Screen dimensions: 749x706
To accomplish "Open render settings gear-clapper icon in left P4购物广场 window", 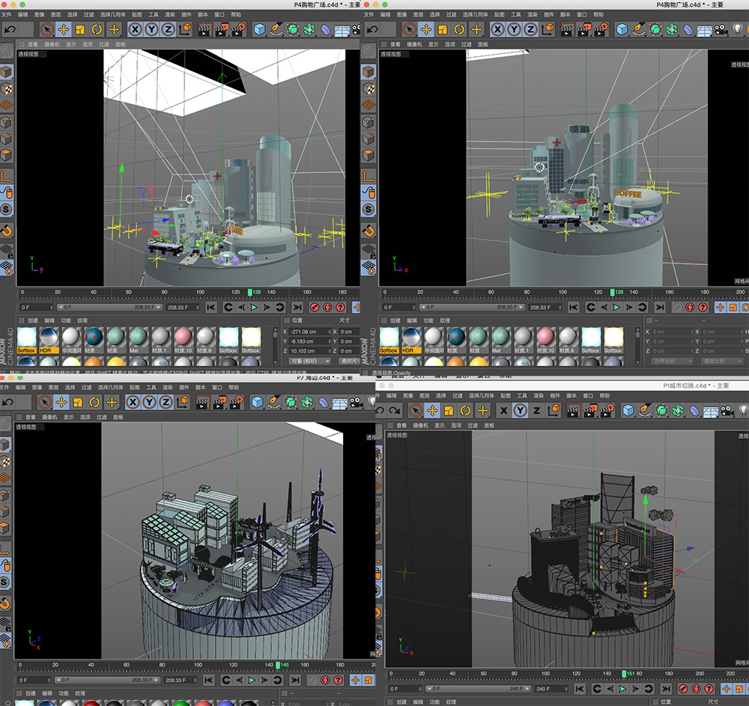I will click(238, 30).
